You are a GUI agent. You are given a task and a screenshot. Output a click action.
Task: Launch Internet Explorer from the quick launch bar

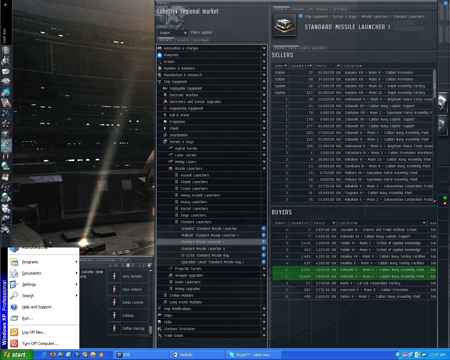(44, 355)
